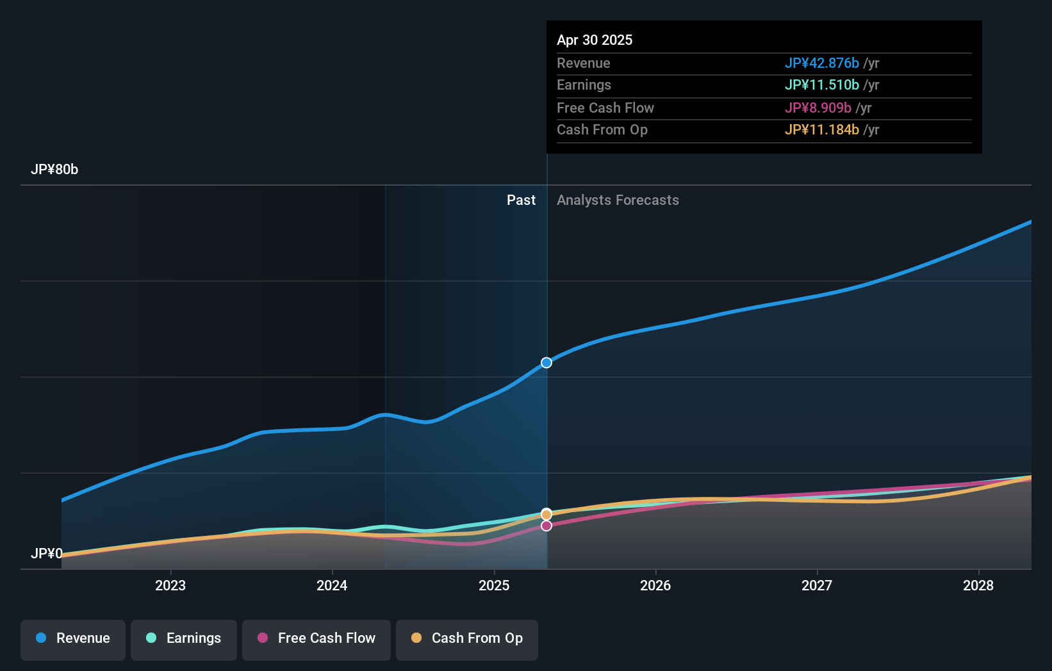This screenshot has height=671, width=1052.
Task: Toggle the Cash From Op legend button
Action: 467,640
